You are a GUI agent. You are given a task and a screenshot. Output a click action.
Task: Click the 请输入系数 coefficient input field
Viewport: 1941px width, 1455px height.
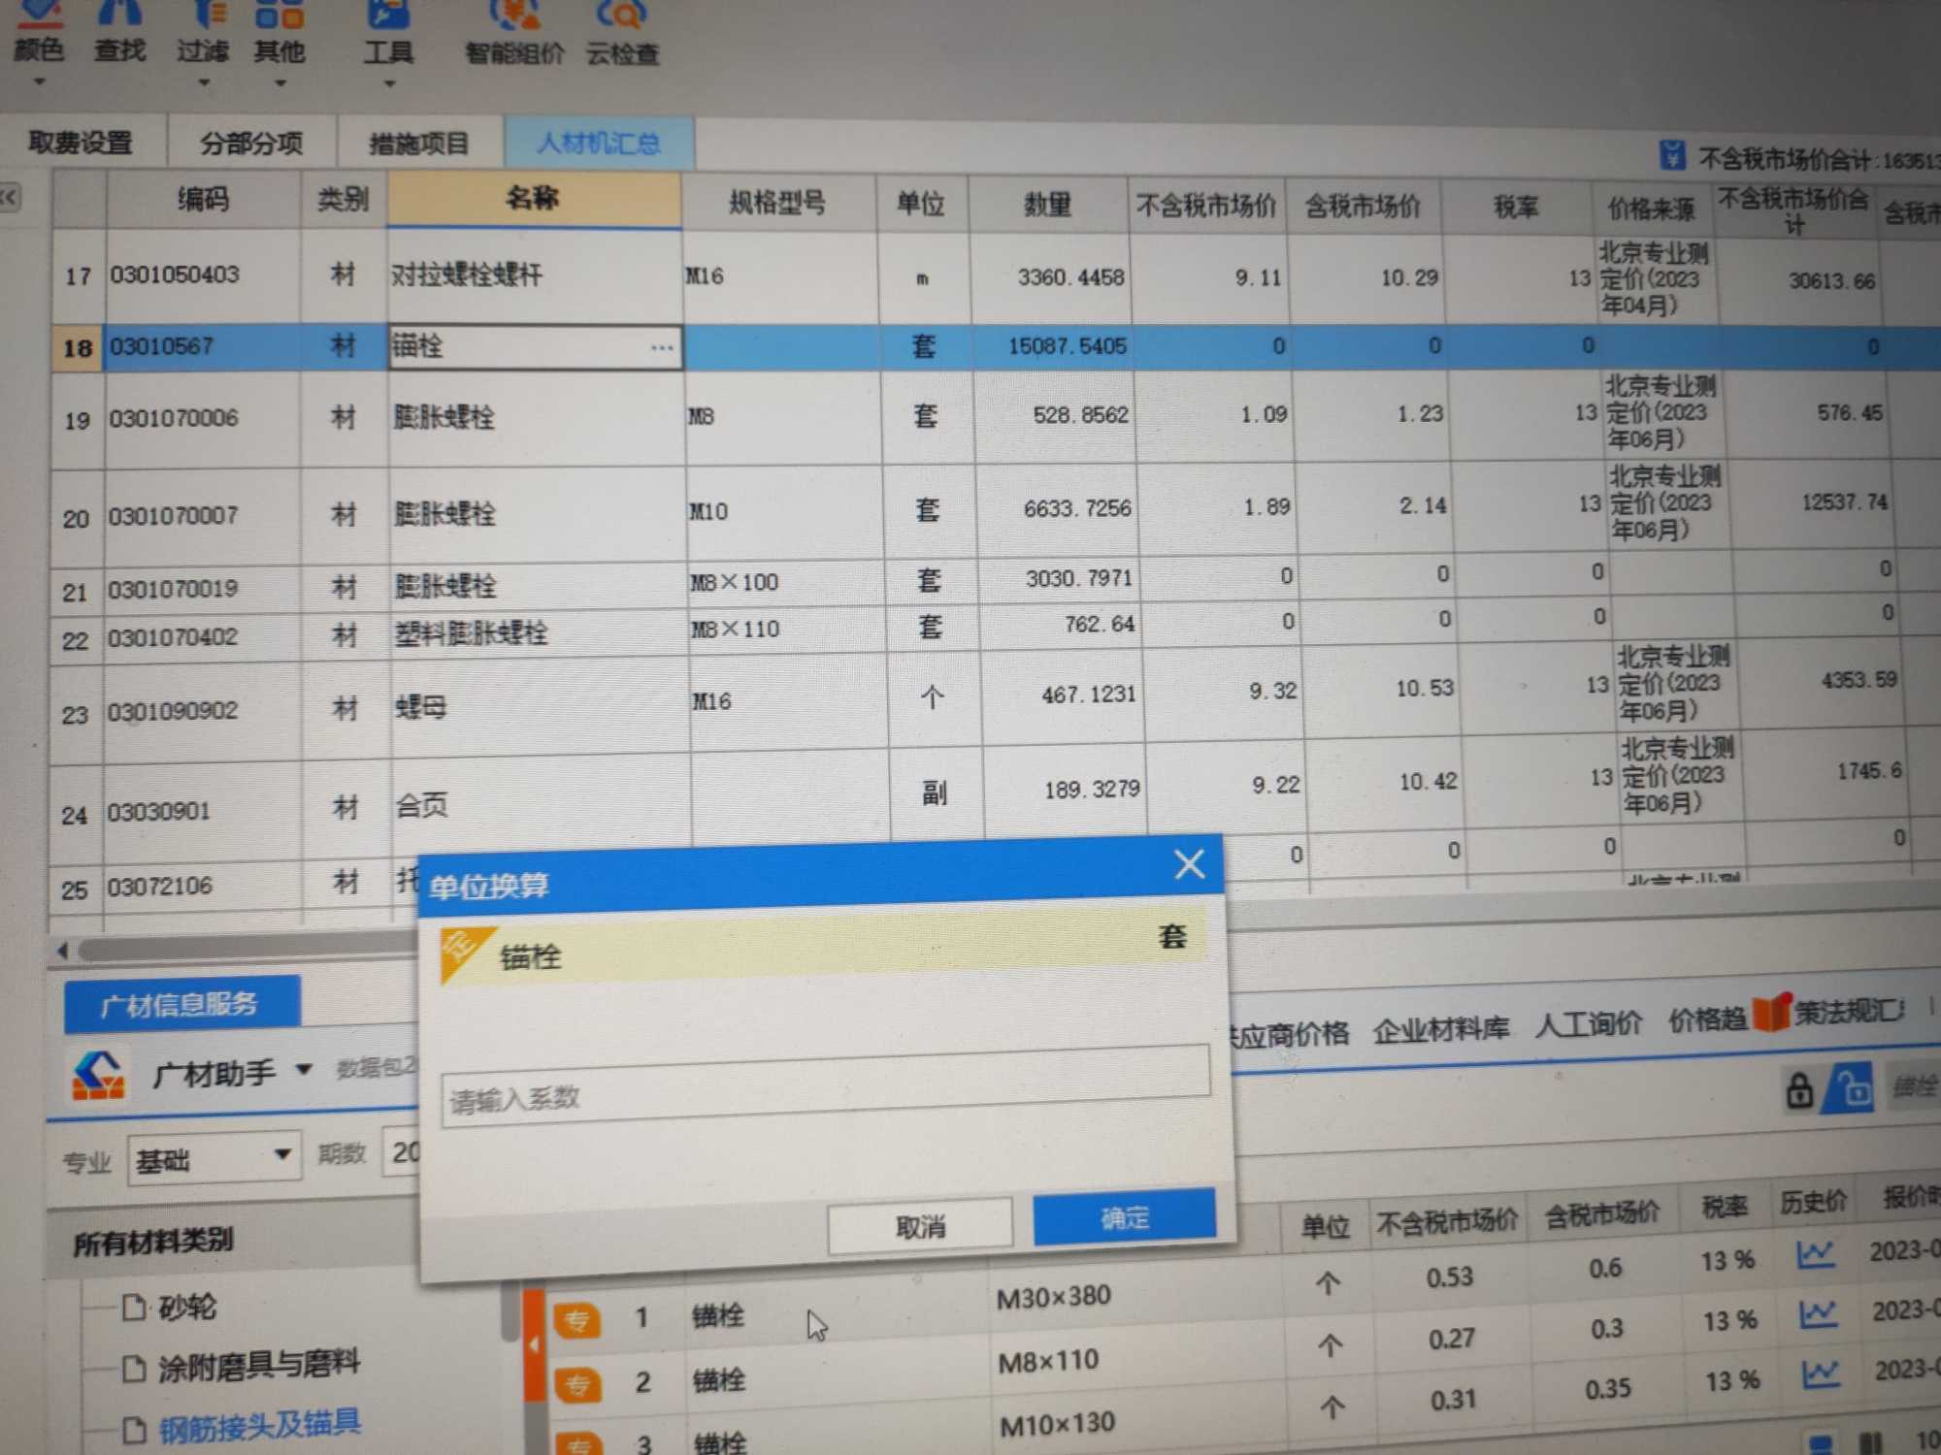(x=825, y=1086)
